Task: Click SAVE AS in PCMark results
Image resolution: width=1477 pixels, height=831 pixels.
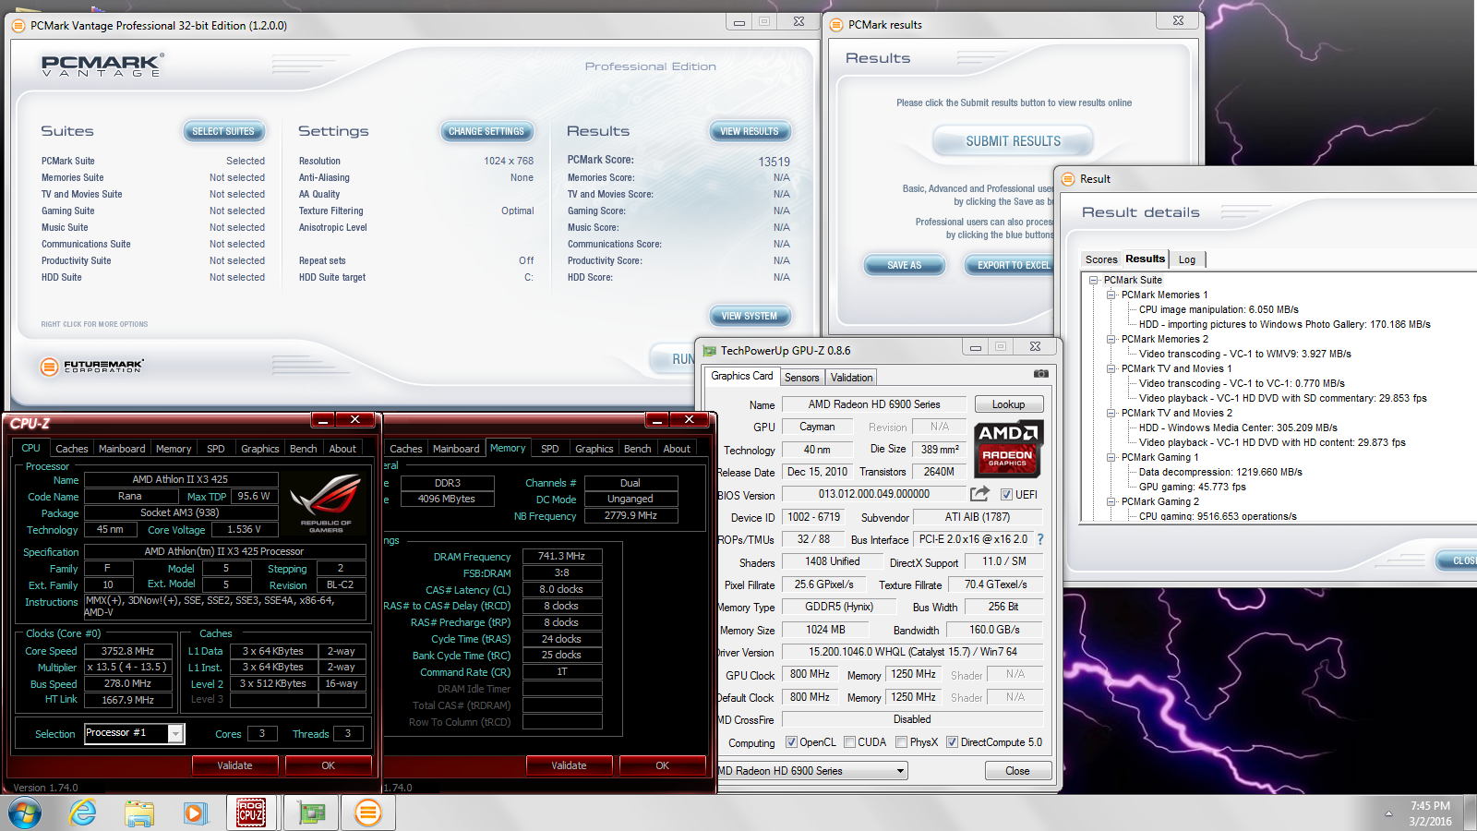Action: (905, 265)
